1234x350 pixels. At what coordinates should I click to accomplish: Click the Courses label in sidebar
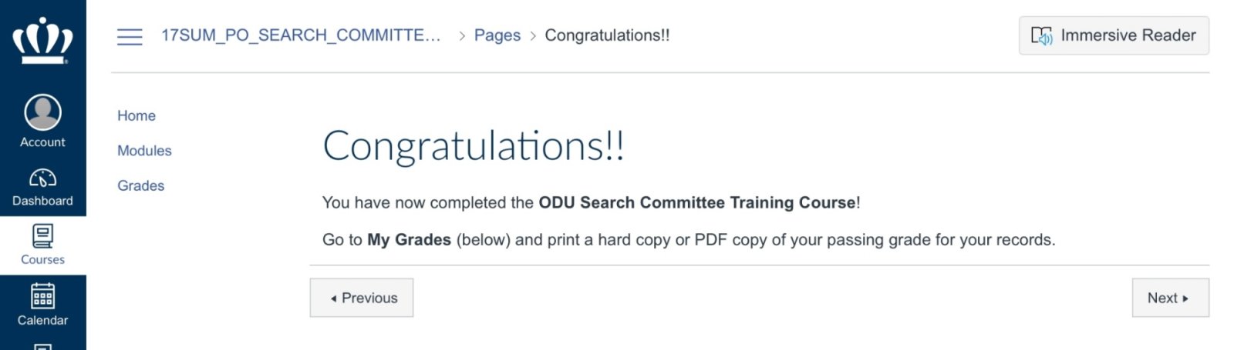point(42,260)
